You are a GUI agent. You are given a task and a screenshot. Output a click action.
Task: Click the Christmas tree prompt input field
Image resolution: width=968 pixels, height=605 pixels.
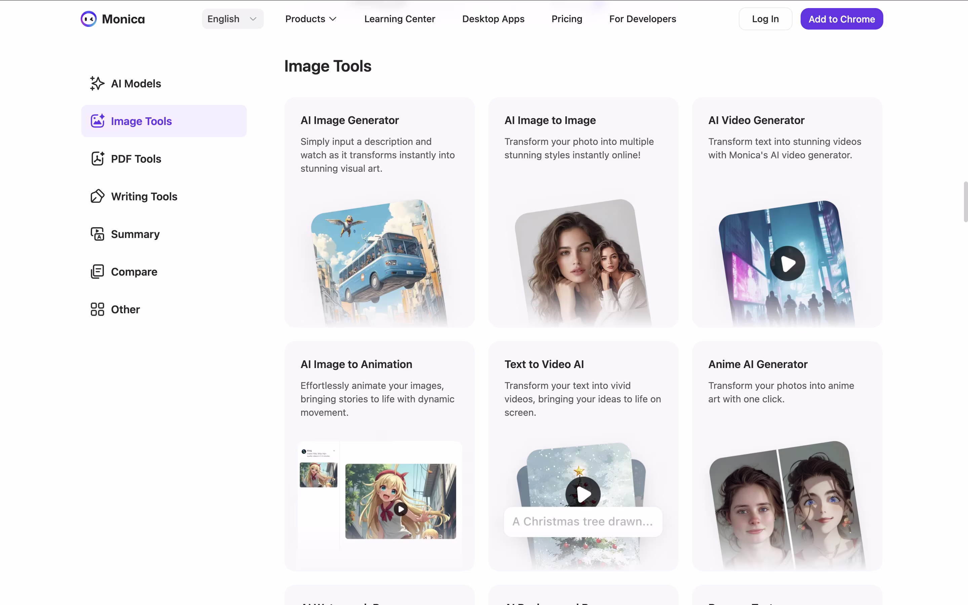click(583, 521)
